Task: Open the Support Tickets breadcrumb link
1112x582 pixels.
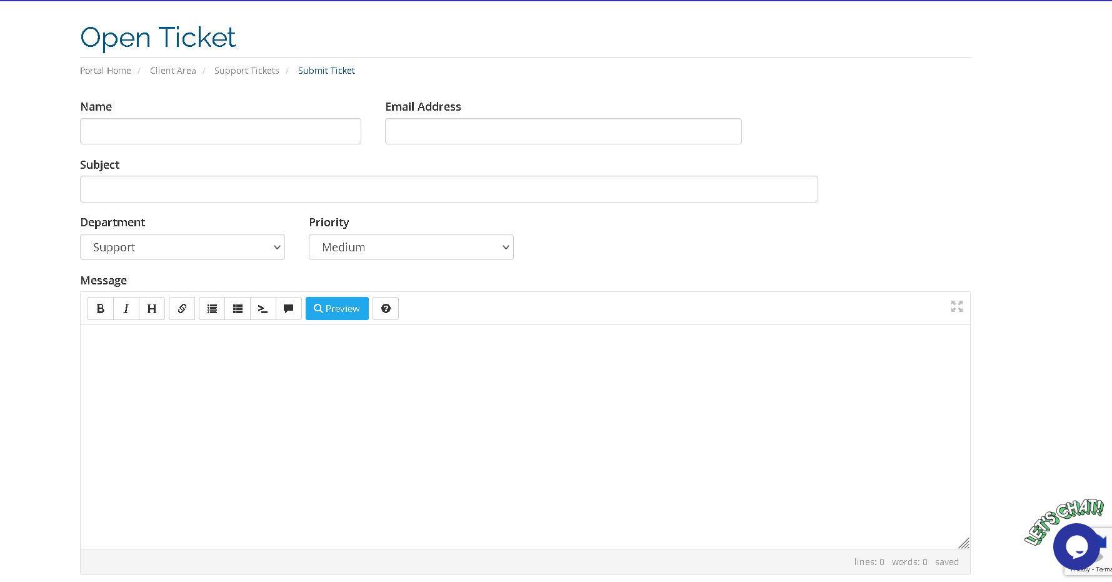Action: [x=247, y=71]
